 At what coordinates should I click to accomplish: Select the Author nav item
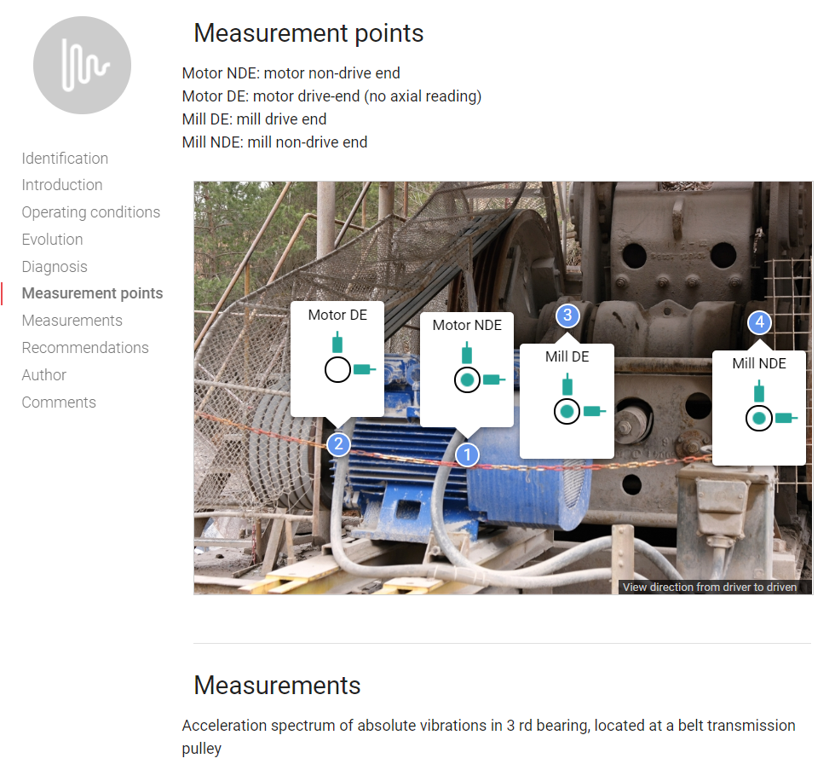tap(44, 374)
